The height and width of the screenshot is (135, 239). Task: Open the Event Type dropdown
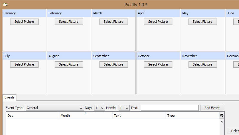(x=55, y=108)
